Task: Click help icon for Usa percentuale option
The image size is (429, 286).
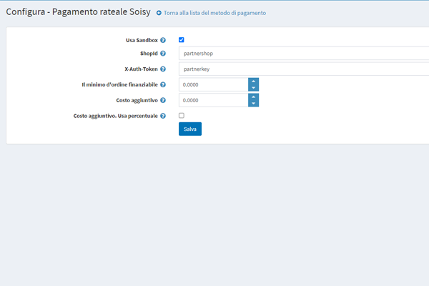Action: coord(163,116)
